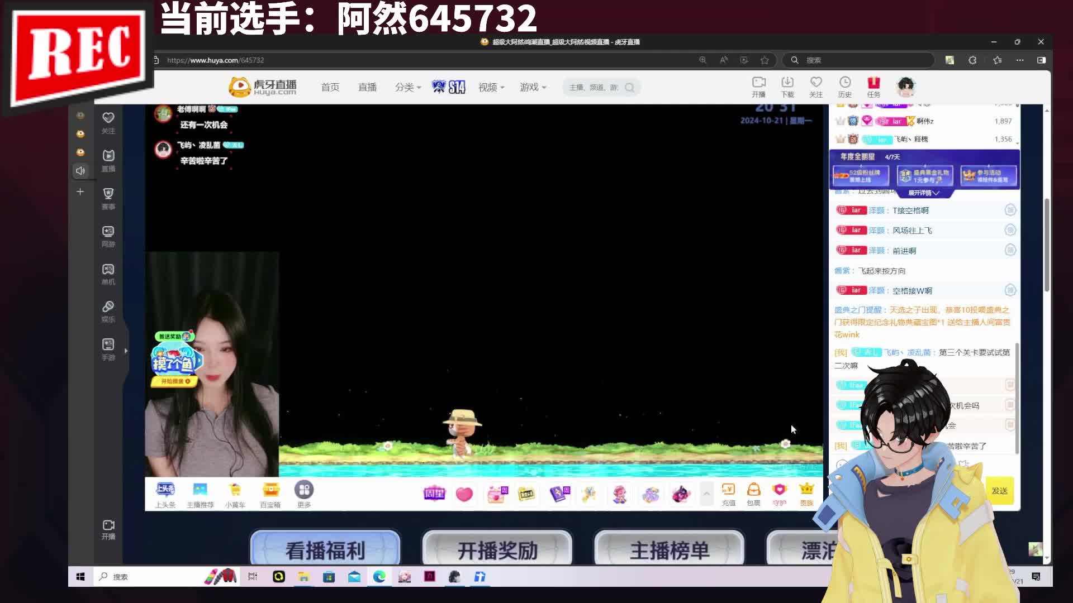Select the 赛事 esports section in the sidebar
Viewport: 1073px width, 603px height.
[x=108, y=198]
